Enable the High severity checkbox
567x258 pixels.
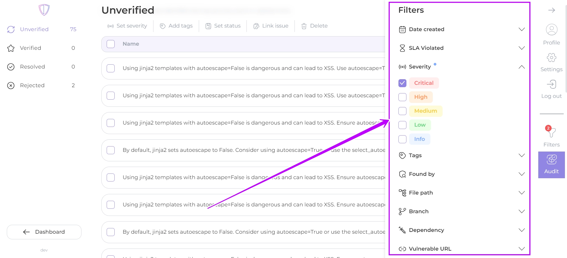coord(402,97)
